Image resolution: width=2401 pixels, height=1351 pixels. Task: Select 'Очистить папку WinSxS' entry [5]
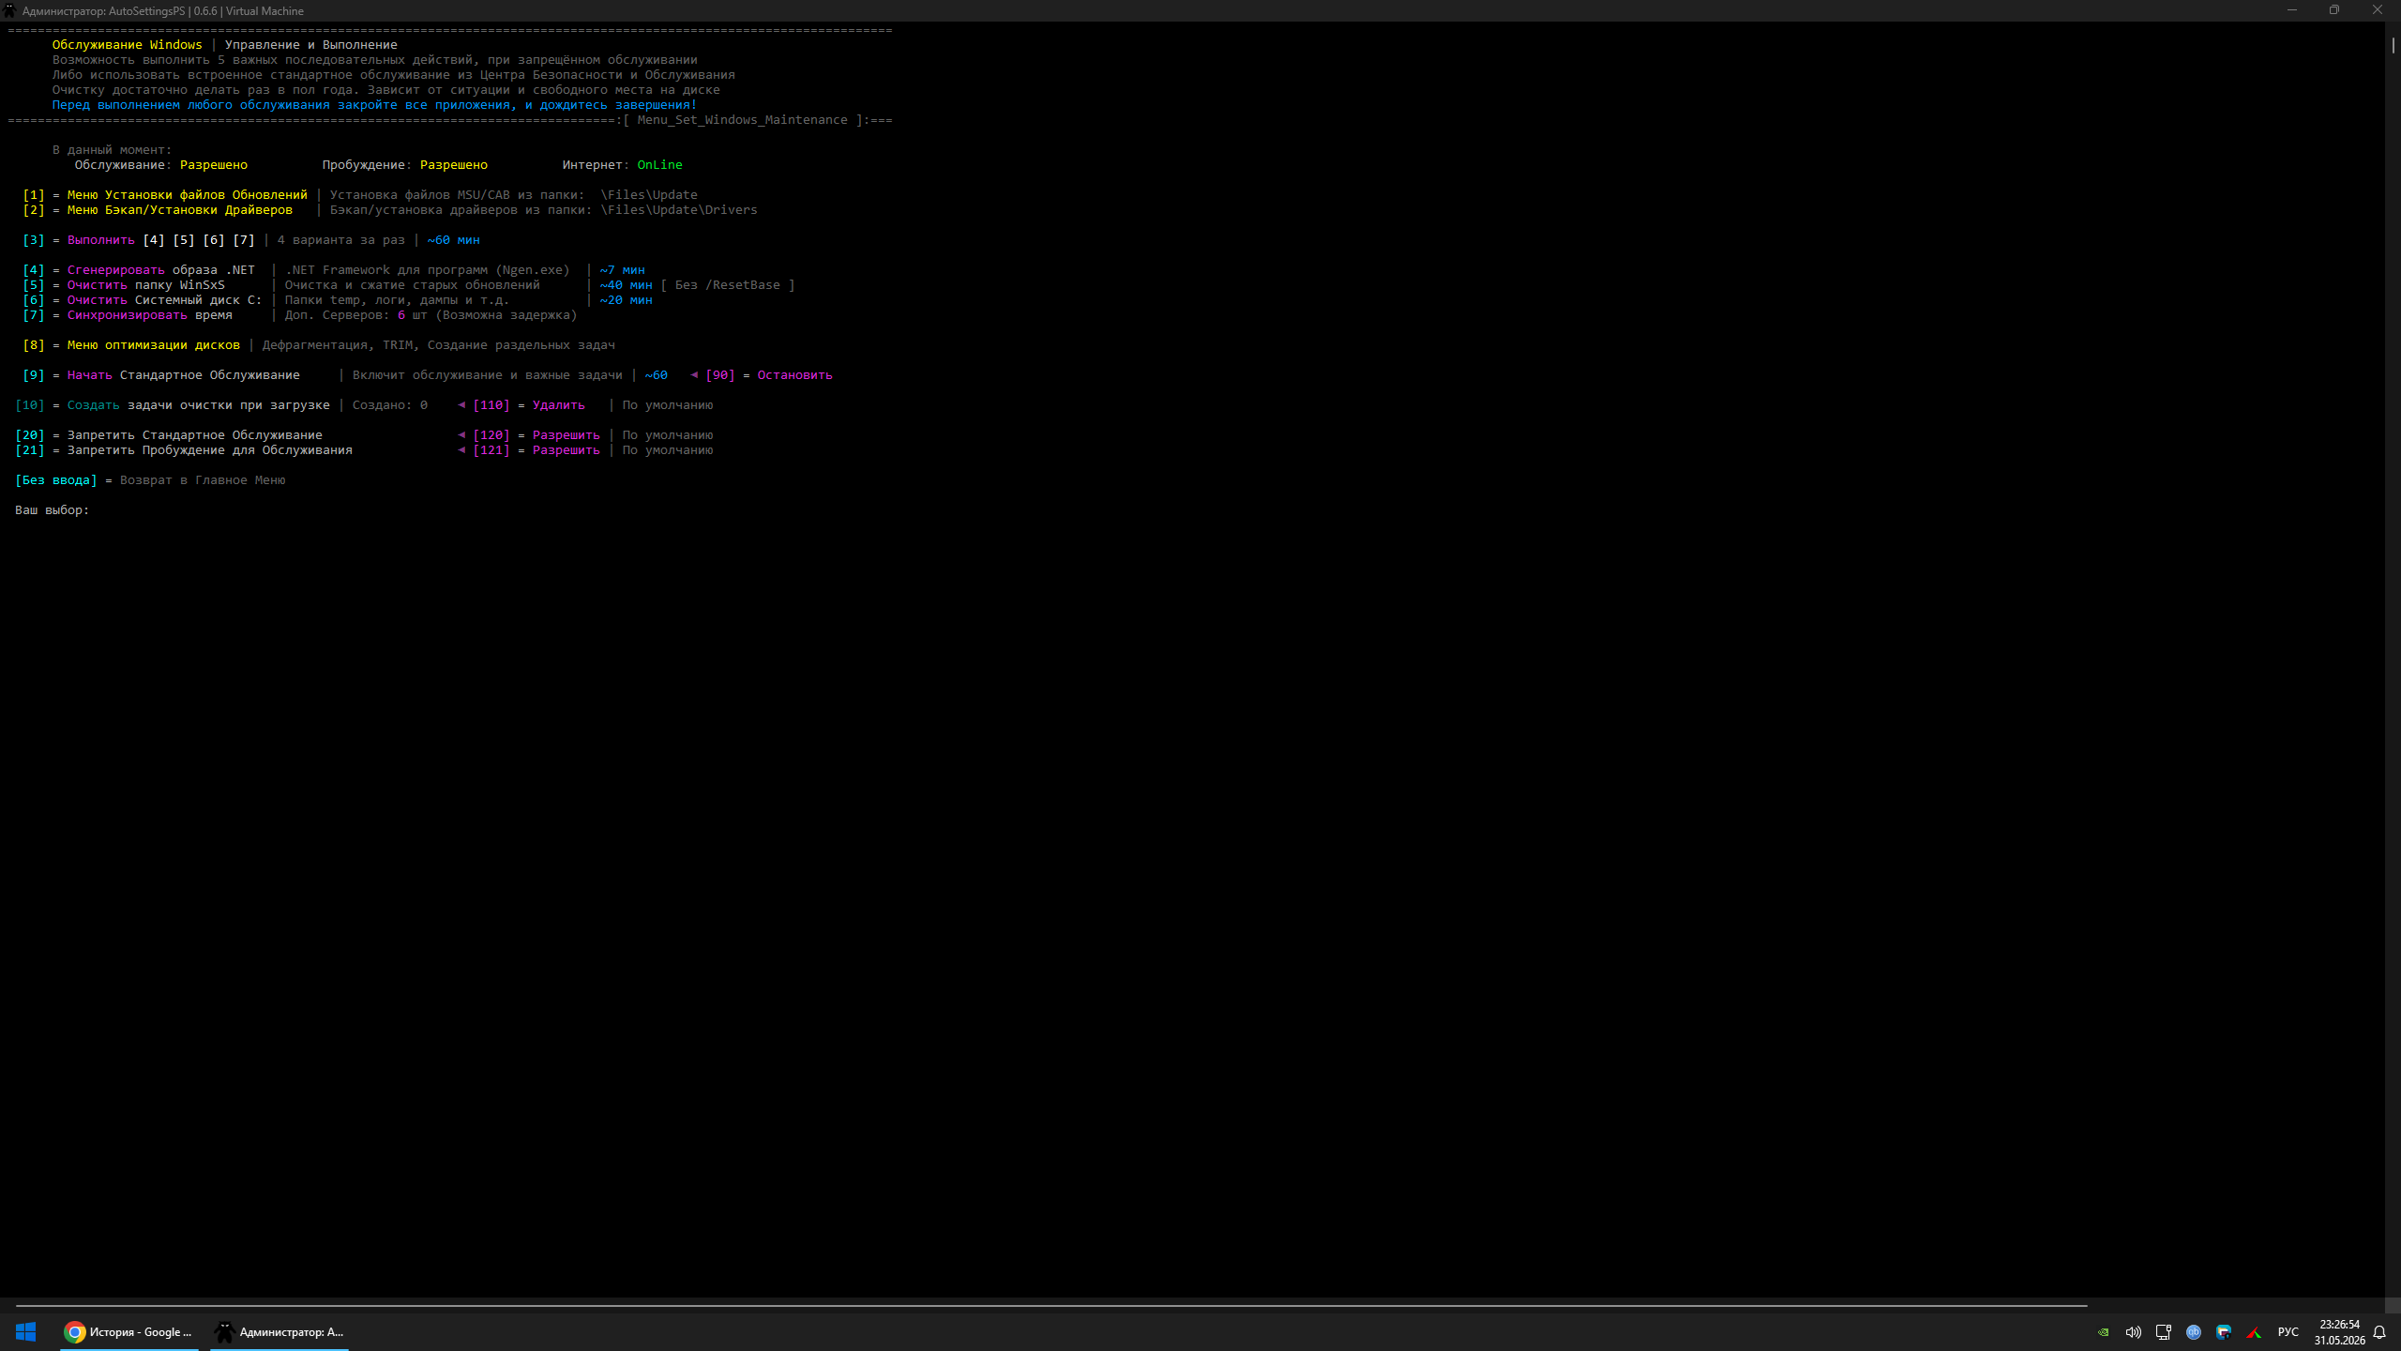146,285
